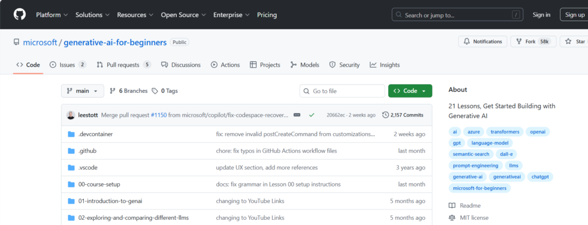Viewport: 588px width, 225px height.
Task: Expand the green Code dropdown button
Action: pyautogui.click(x=410, y=91)
